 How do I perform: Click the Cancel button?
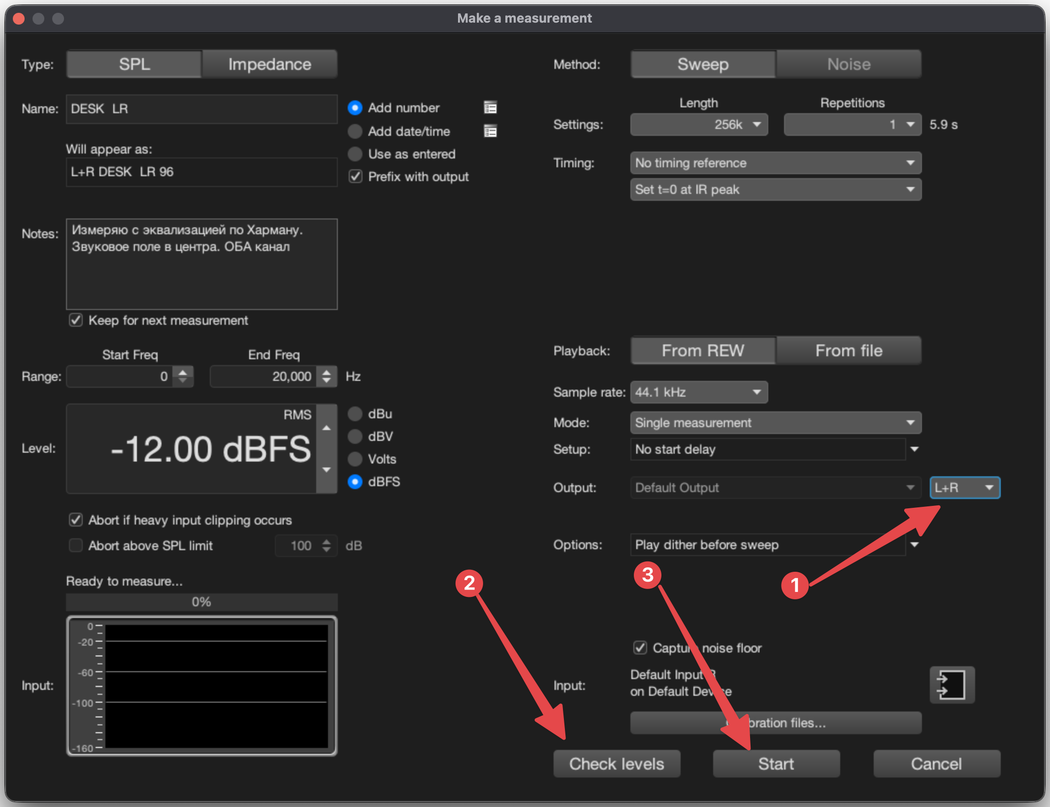point(936,764)
